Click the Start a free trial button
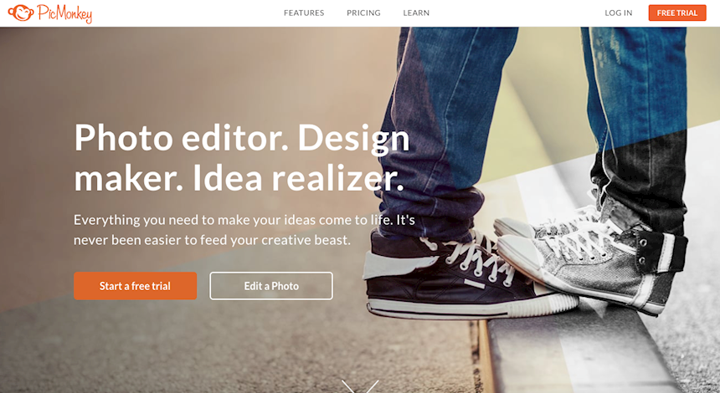The image size is (720, 393). tap(135, 286)
